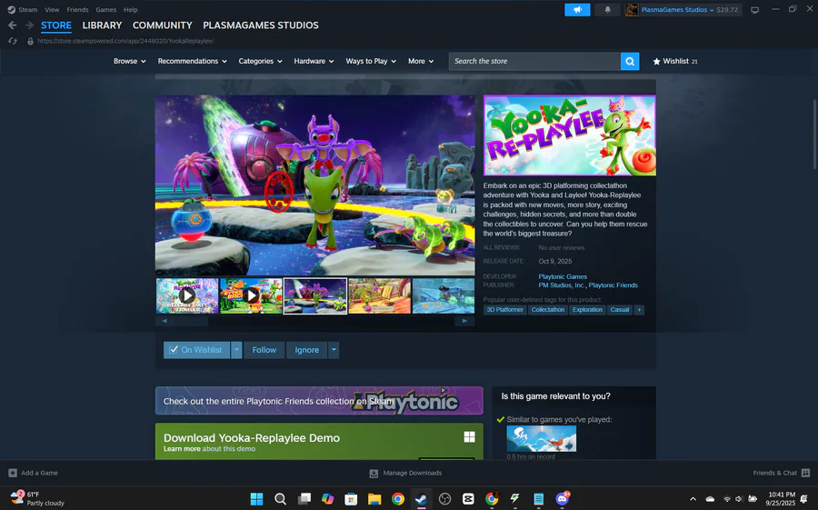Open the Ignore options dropdown arrow
The height and width of the screenshot is (510, 818).
coord(334,350)
